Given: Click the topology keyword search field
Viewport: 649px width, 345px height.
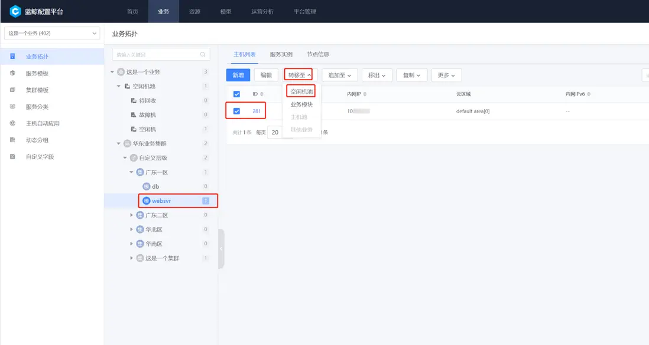Looking at the screenshot, I should pos(161,54).
